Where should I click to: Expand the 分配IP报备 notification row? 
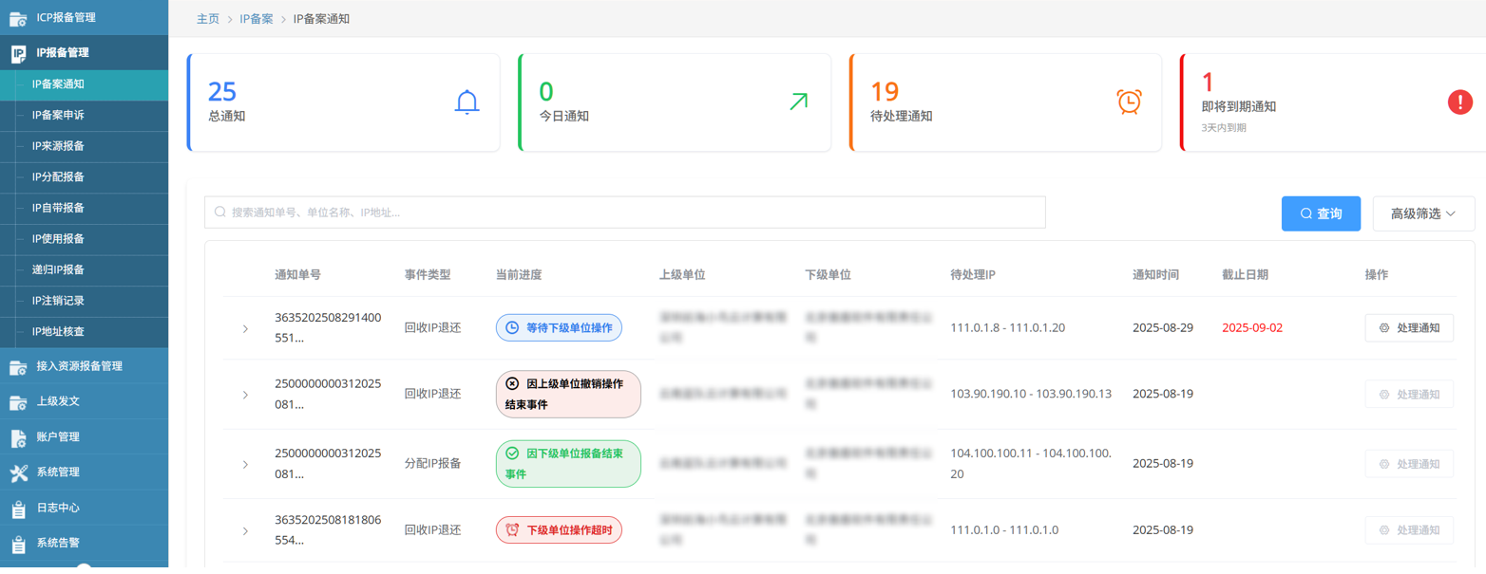245,465
